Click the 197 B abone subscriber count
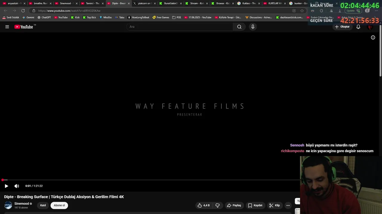Viewport: 382px width, 214px height. pyautogui.click(x=21, y=208)
